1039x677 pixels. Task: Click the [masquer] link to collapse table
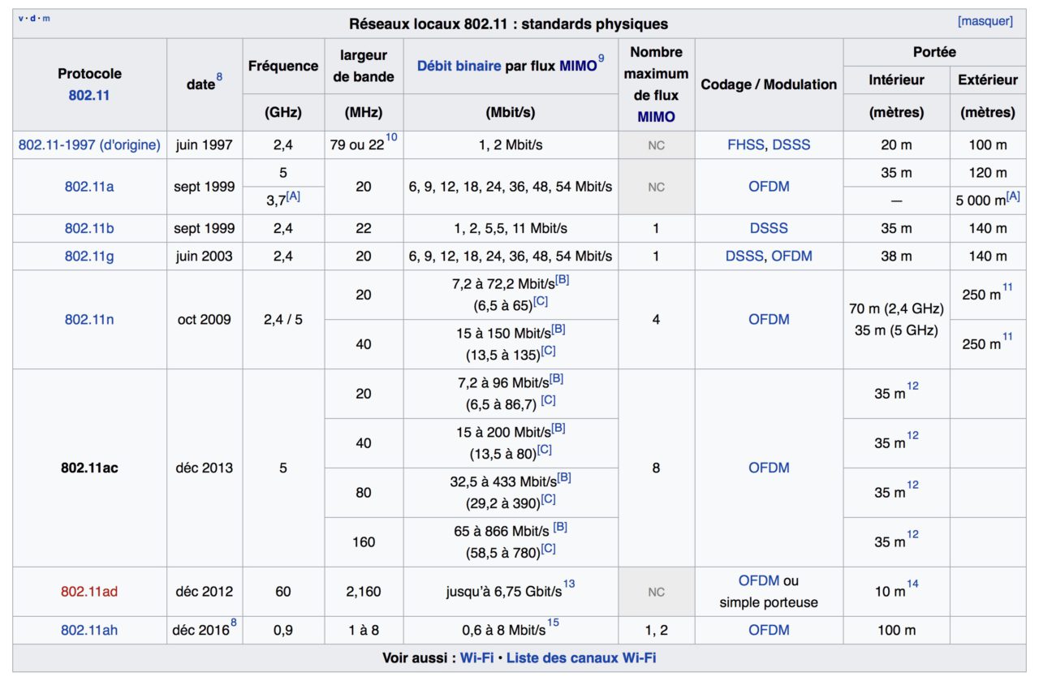[x=985, y=22]
